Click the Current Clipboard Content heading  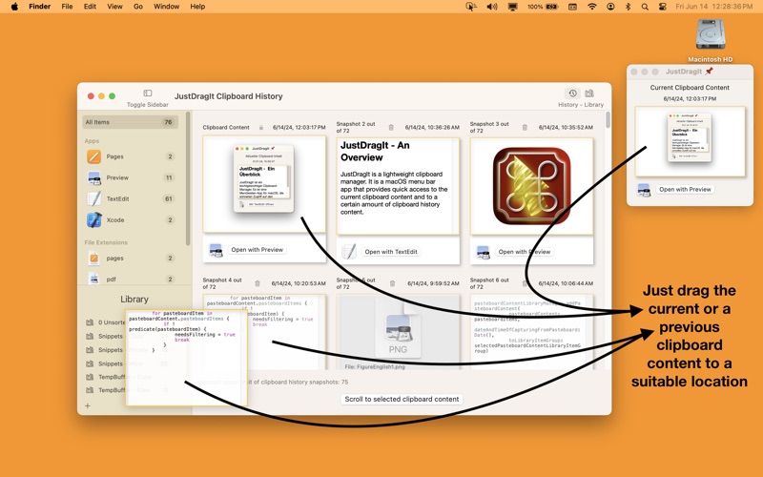pos(690,88)
